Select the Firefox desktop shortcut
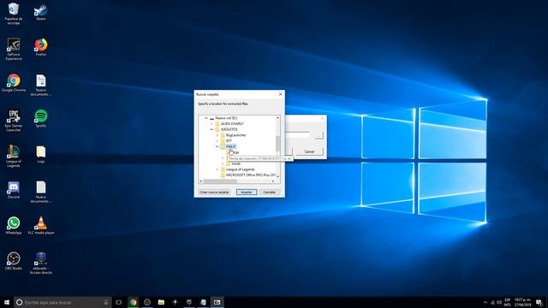The height and width of the screenshot is (308, 548). pyautogui.click(x=41, y=48)
